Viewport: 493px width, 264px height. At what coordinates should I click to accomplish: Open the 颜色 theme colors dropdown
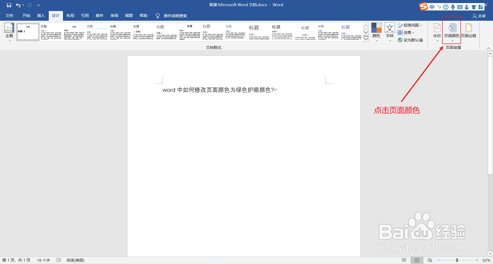click(376, 32)
